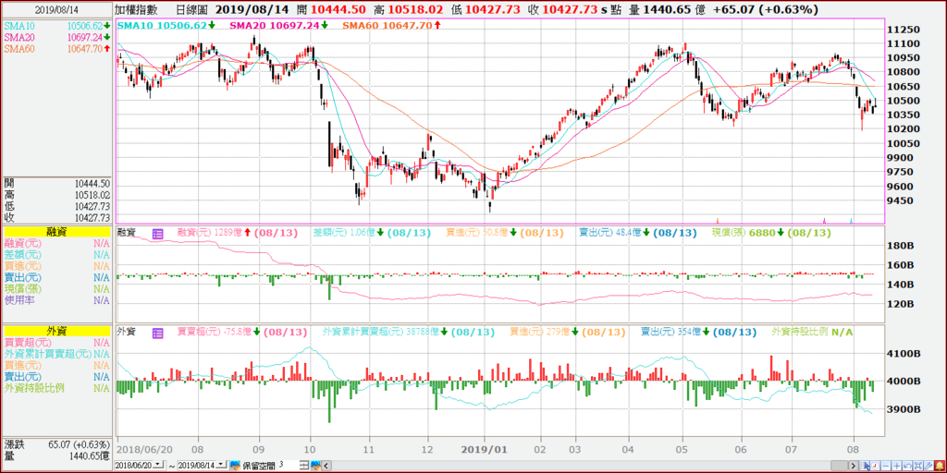947x473 pixels.
Task: Click 外資累計買賣超(元) 38788億 legend
Action: coord(408,332)
